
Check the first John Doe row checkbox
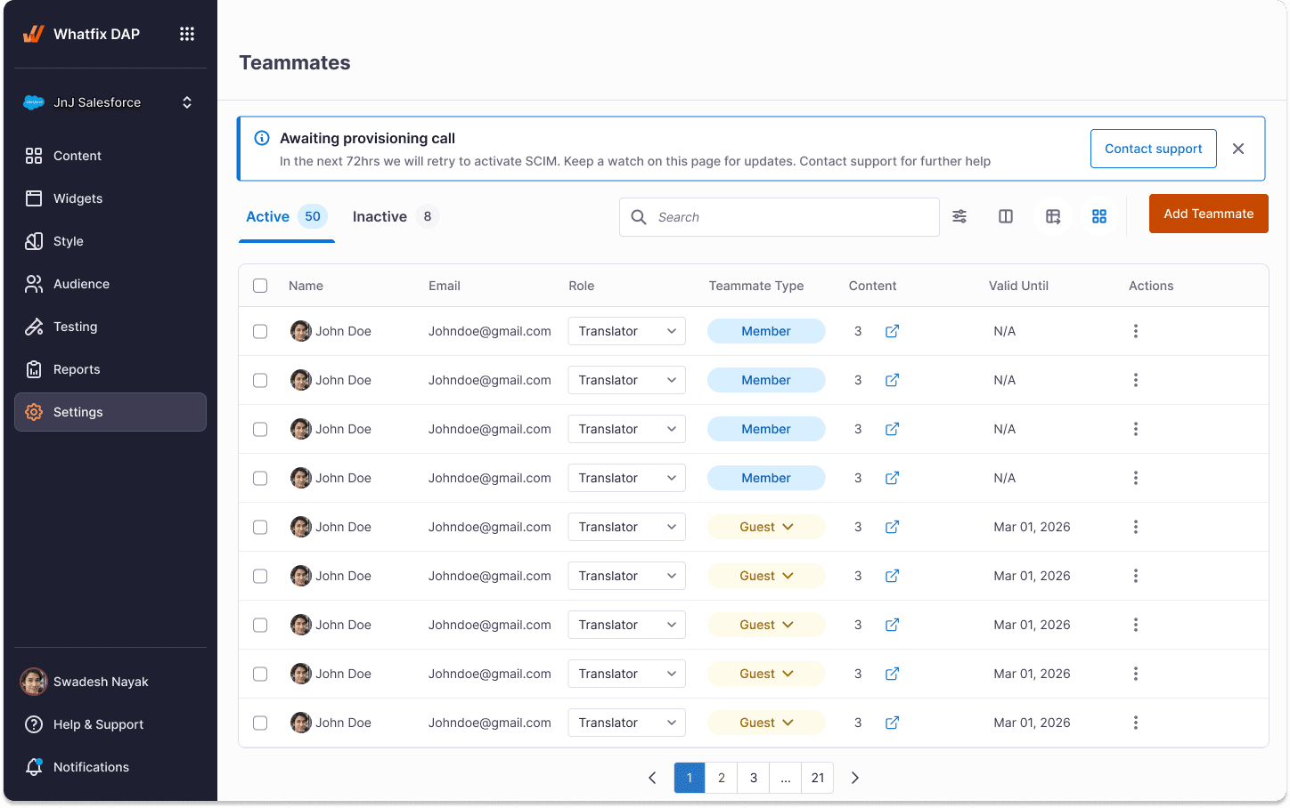point(260,331)
